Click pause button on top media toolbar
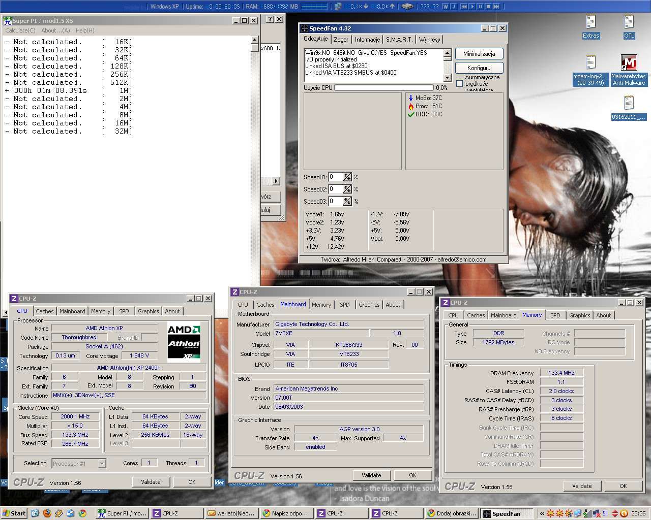This screenshot has width=651, height=520. pyautogui.click(x=481, y=7)
